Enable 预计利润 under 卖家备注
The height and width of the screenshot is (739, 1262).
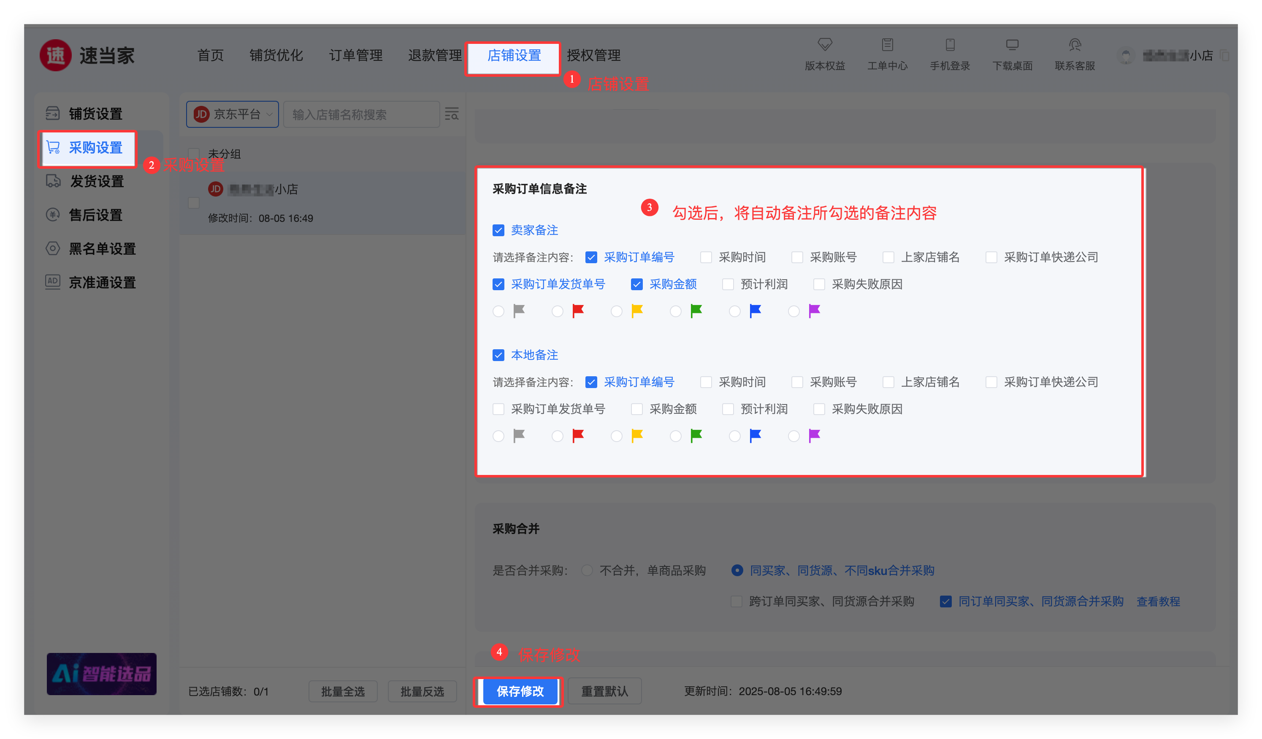[728, 284]
